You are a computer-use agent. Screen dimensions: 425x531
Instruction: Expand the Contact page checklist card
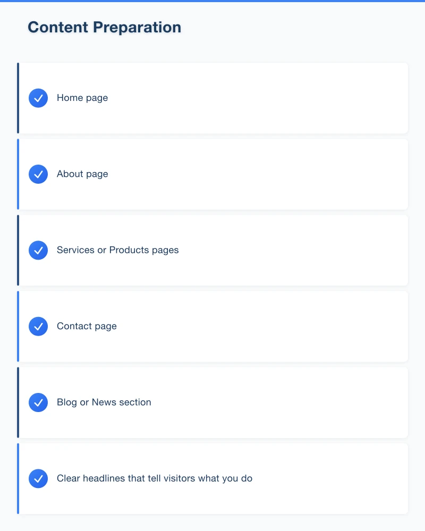[x=212, y=326]
